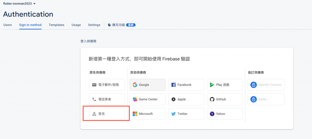Open the 擴充功能 extensions tab

[x=121, y=25]
